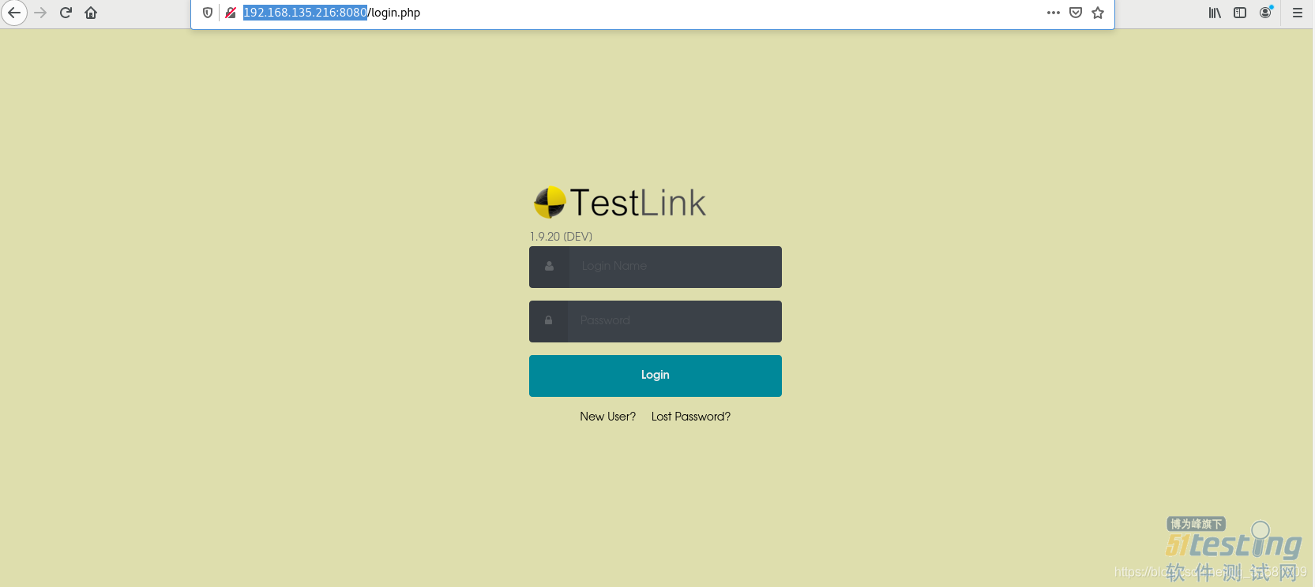This screenshot has width=1315, height=587.
Task: Open the Firefox account icon
Action: coord(1266,12)
